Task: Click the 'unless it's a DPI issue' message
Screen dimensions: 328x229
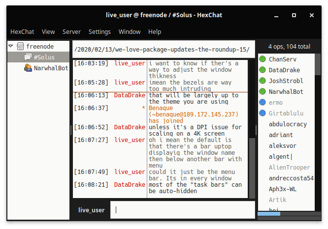Action: point(195,130)
